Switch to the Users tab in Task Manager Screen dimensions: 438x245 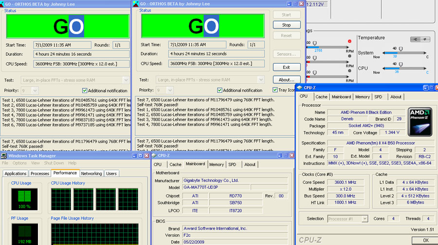(111, 174)
